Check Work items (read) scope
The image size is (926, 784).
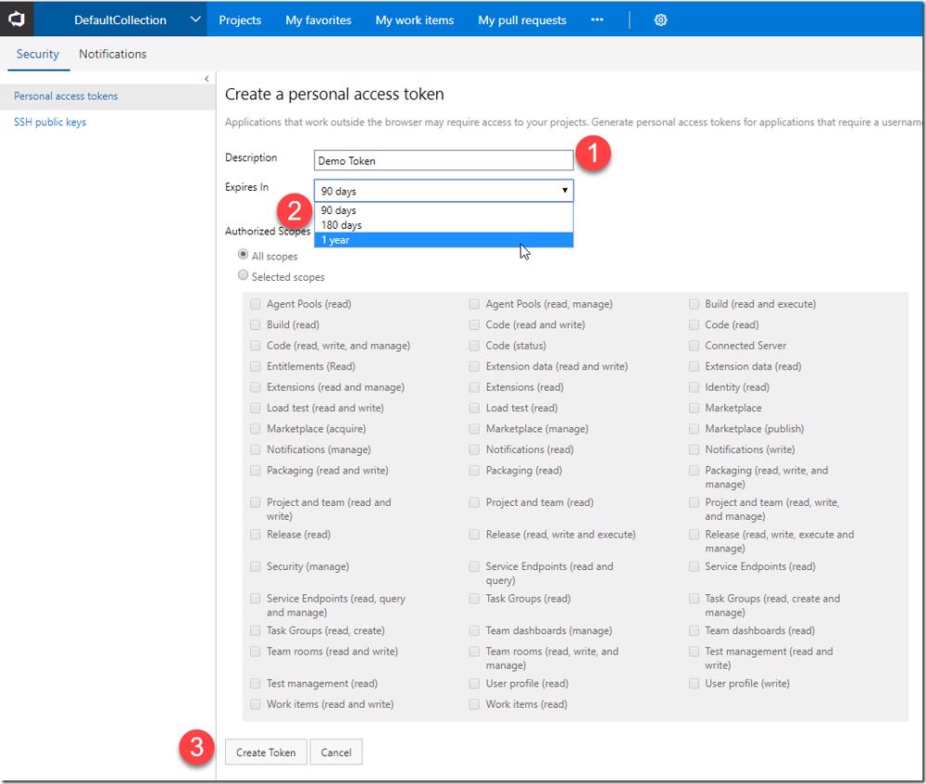tap(473, 704)
